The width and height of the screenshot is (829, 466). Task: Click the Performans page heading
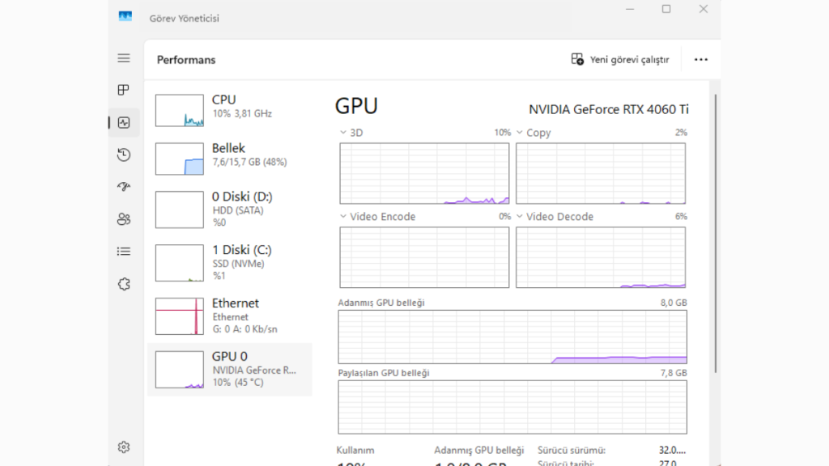coord(186,60)
